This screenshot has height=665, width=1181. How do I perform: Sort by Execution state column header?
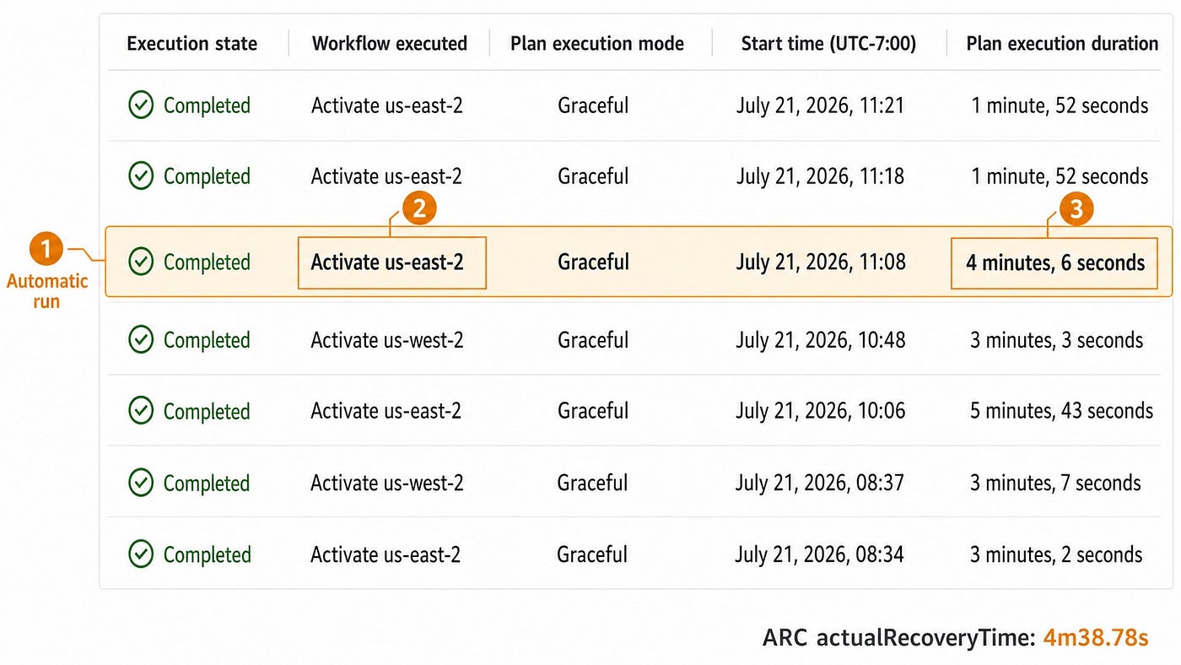tap(192, 43)
